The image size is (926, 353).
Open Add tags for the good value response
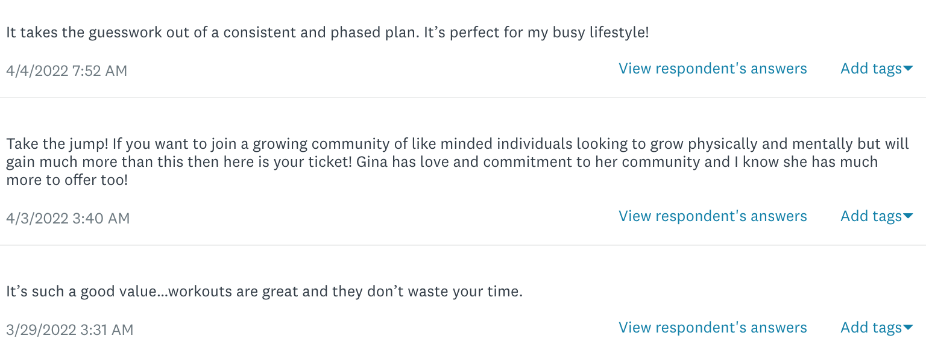click(x=871, y=328)
